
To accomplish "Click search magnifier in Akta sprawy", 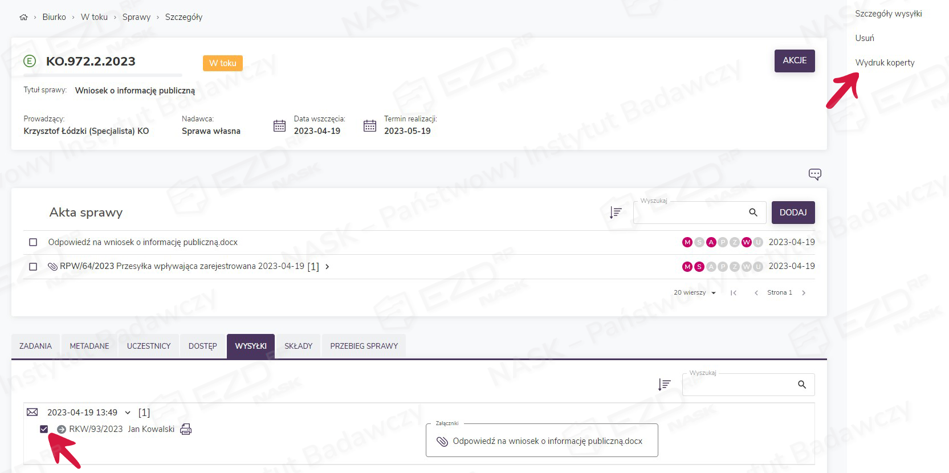I will pyautogui.click(x=753, y=213).
